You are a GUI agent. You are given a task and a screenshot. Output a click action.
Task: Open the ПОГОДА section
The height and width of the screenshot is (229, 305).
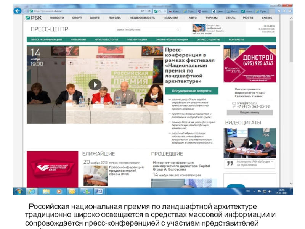[115, 18]
